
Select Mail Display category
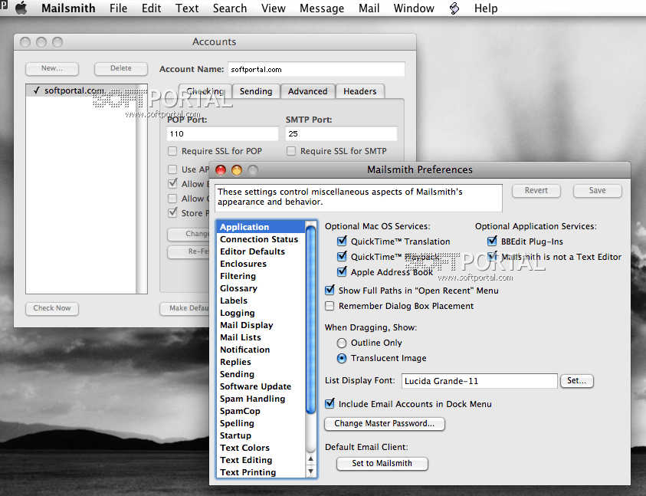pos(261,325)
